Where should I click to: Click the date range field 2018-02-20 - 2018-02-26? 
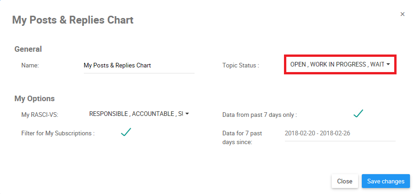point(340,133)
